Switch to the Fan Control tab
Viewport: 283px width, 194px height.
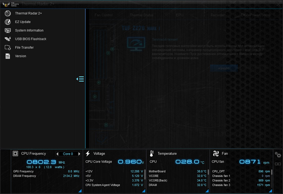point(104,15)
